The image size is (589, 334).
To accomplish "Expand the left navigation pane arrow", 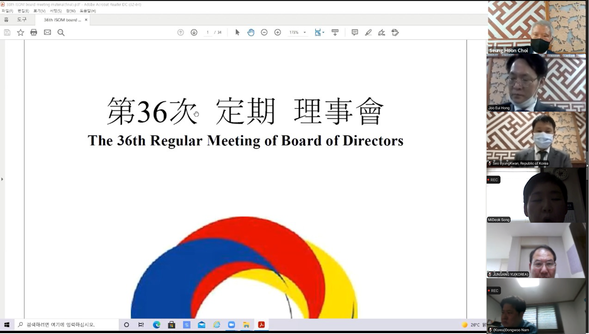I will tap(2, 179).
